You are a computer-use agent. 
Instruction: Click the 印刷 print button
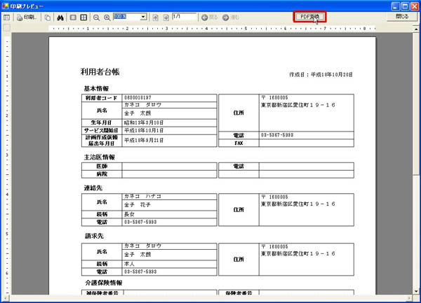27,17
